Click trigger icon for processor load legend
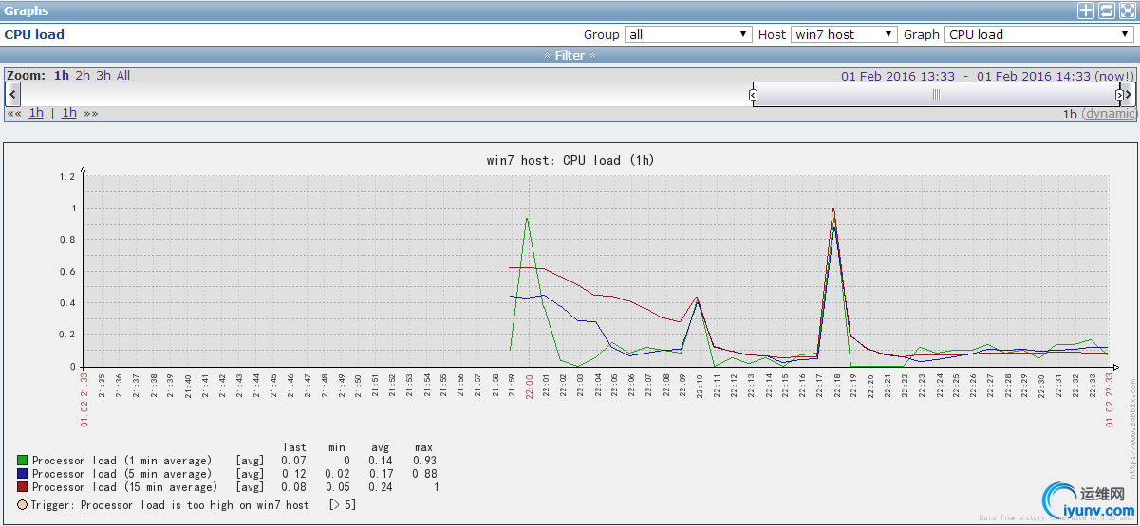This screenshot has height=526, width=1140. coord(22,505)
